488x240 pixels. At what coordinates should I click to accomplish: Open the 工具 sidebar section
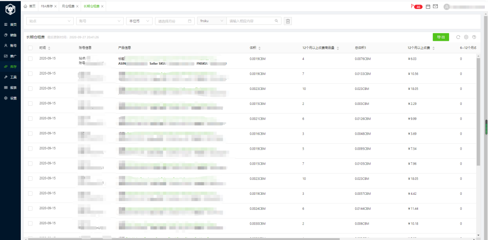(10, 77)
